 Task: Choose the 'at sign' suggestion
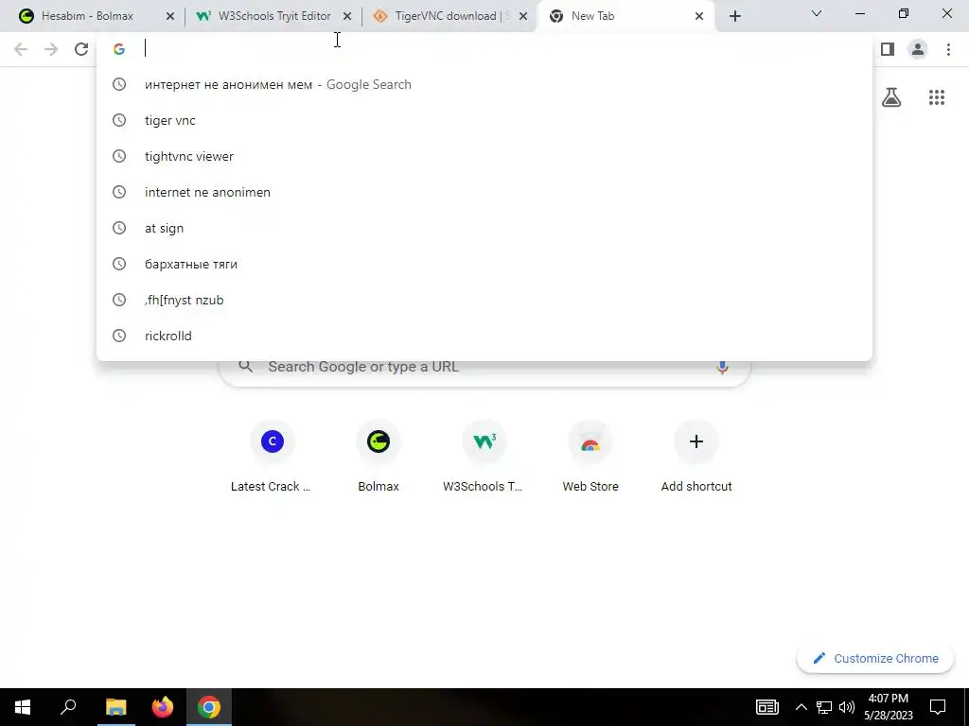(484, 228)
